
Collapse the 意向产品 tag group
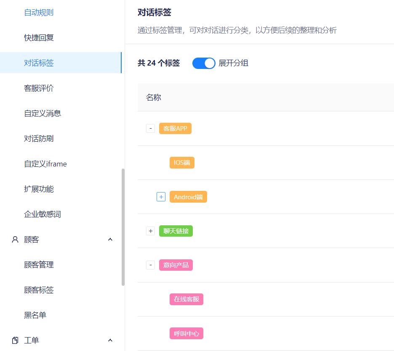pyautogui.click(x=150, y=265)
